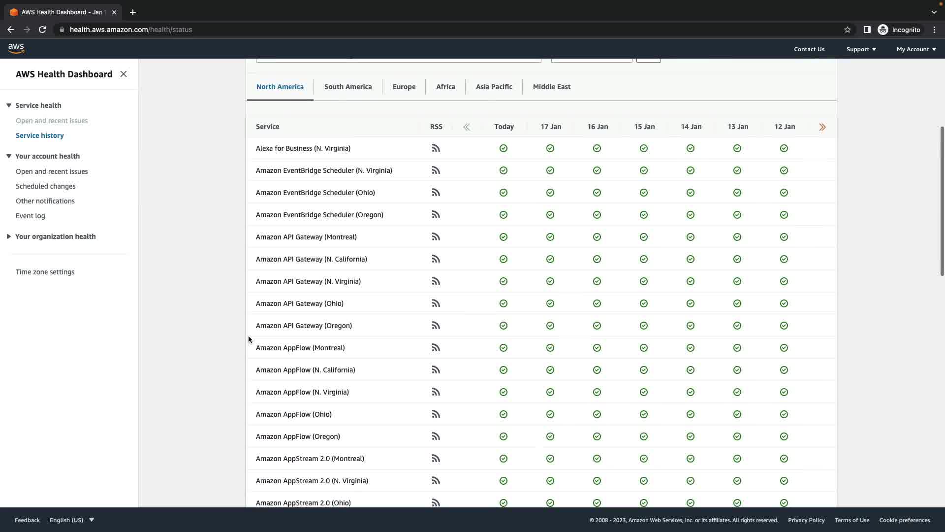Click Today status icon for EventBridge Scheduler (Ohio)
The width and height of the screenshot is (945, 532).
click(x=503, y=193)
